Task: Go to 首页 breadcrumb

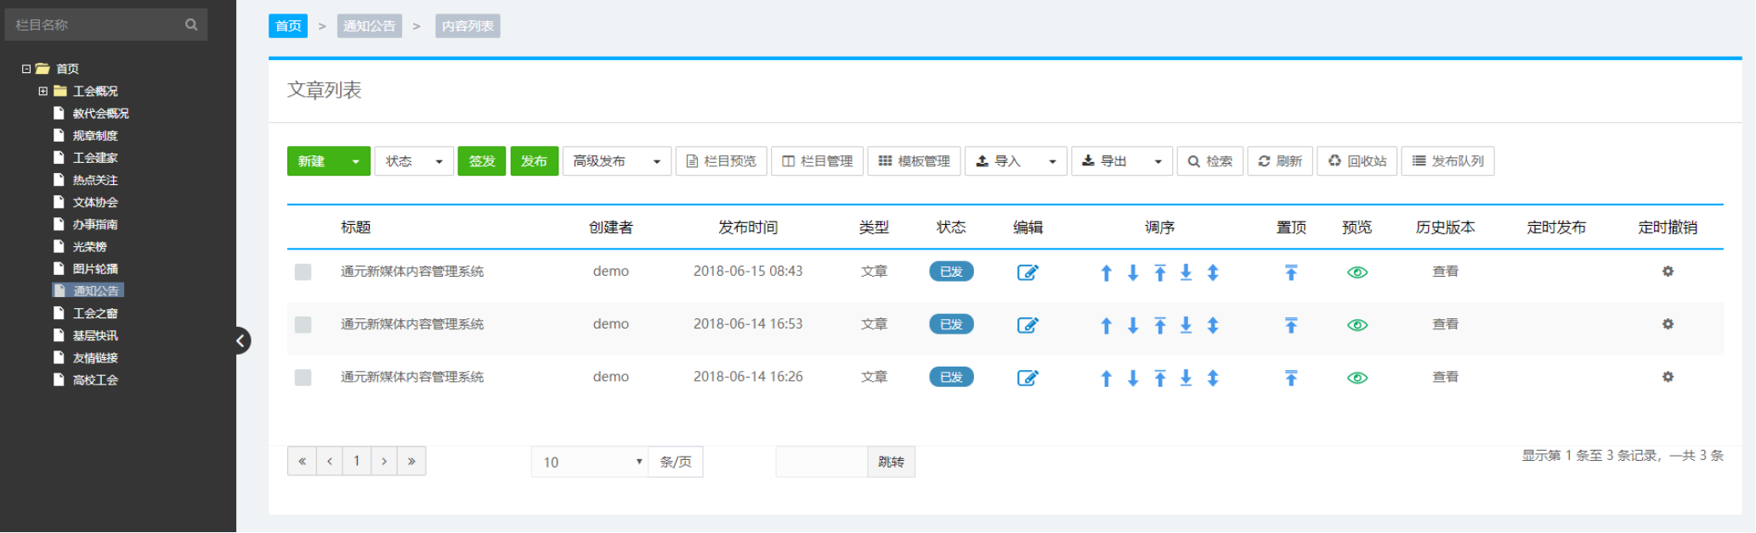Action: 288,26
